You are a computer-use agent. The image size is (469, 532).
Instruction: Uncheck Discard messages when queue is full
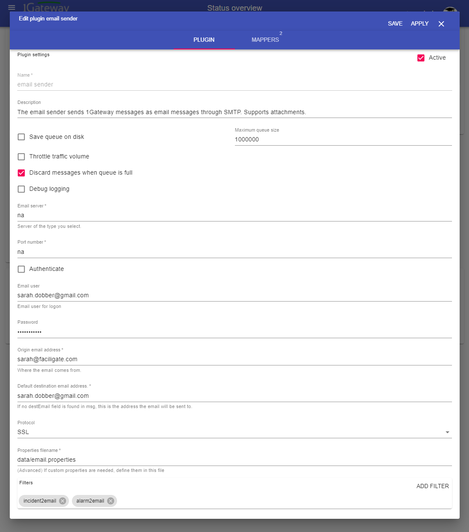click(x=21, y=173)
